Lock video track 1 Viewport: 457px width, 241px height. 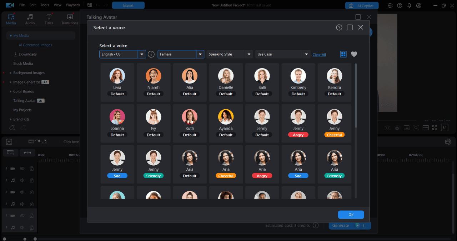pos(31,216)
